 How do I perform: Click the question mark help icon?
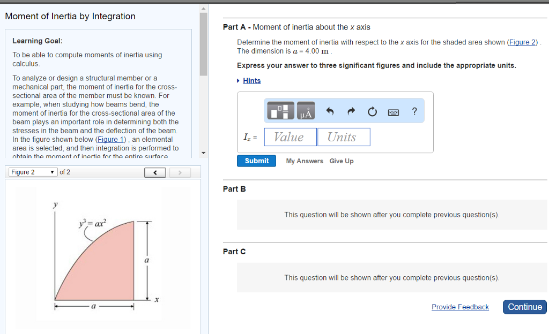tap(414, 110)
